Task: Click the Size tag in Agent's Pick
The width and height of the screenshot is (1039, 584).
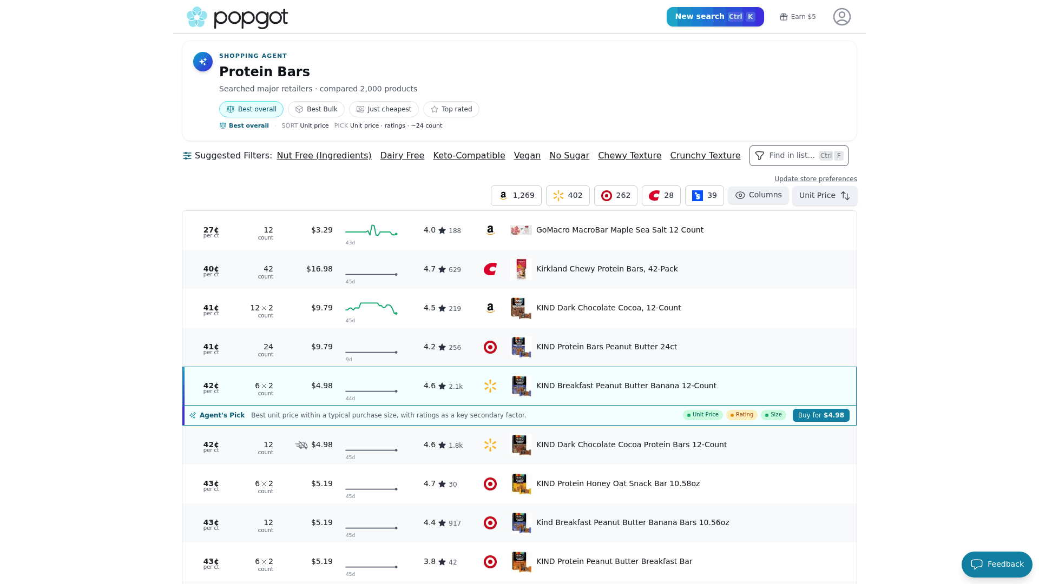Action: point(773,415)
